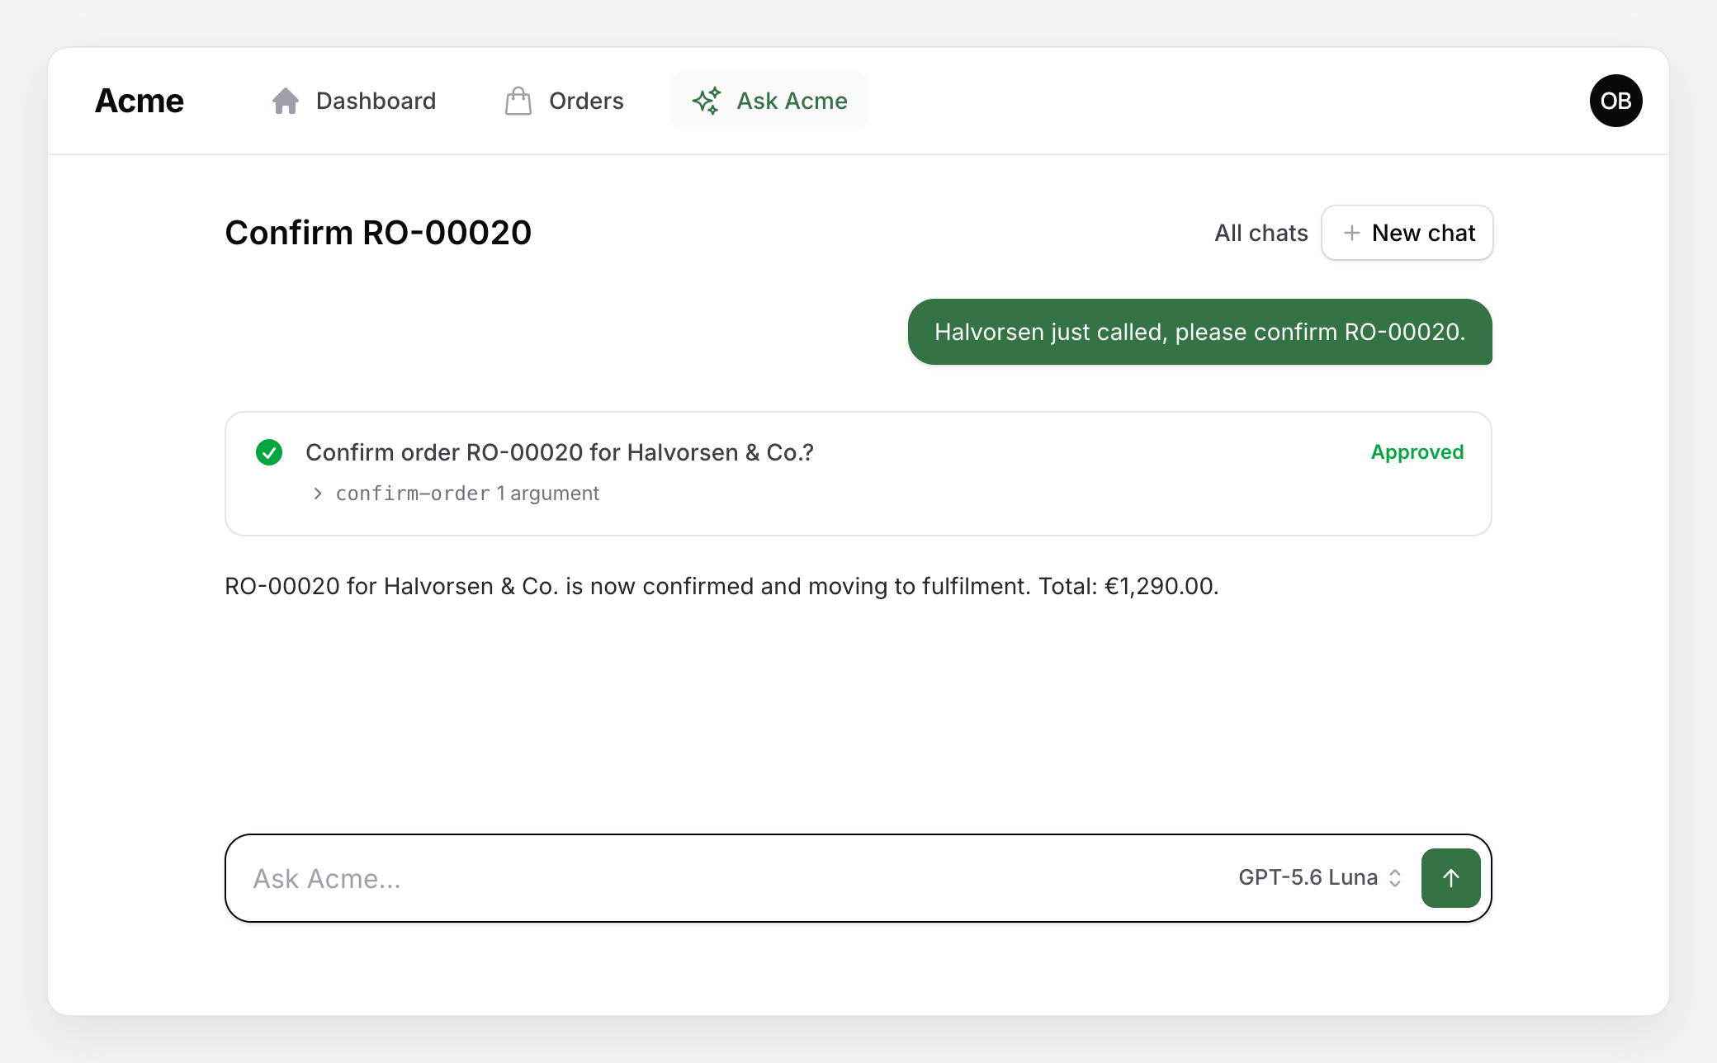
Task: Click the Orders shopping bag icon
Action: (518, 101)
